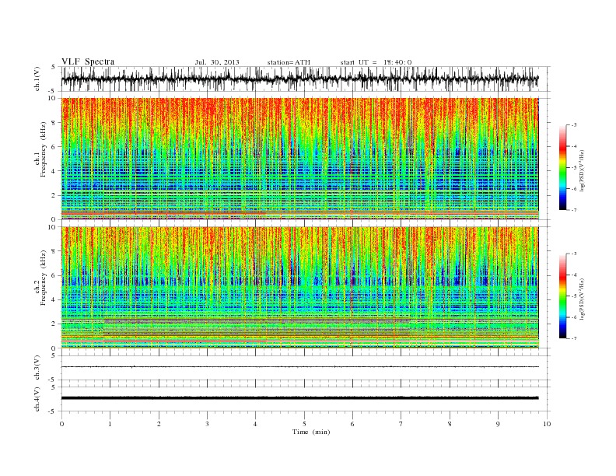
Task: Click inside the ch.1 spectrogram panel
Action: (299, 159)
